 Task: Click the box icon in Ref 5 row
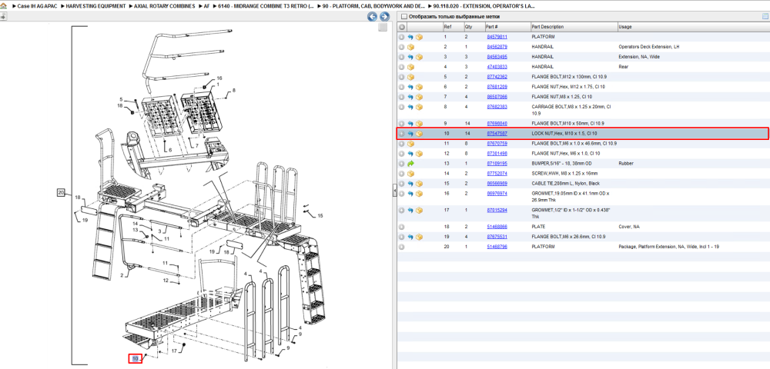click(x=410, y=77)
